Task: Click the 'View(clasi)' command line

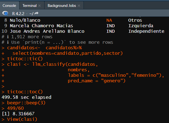Action: [x=22, y=119]
